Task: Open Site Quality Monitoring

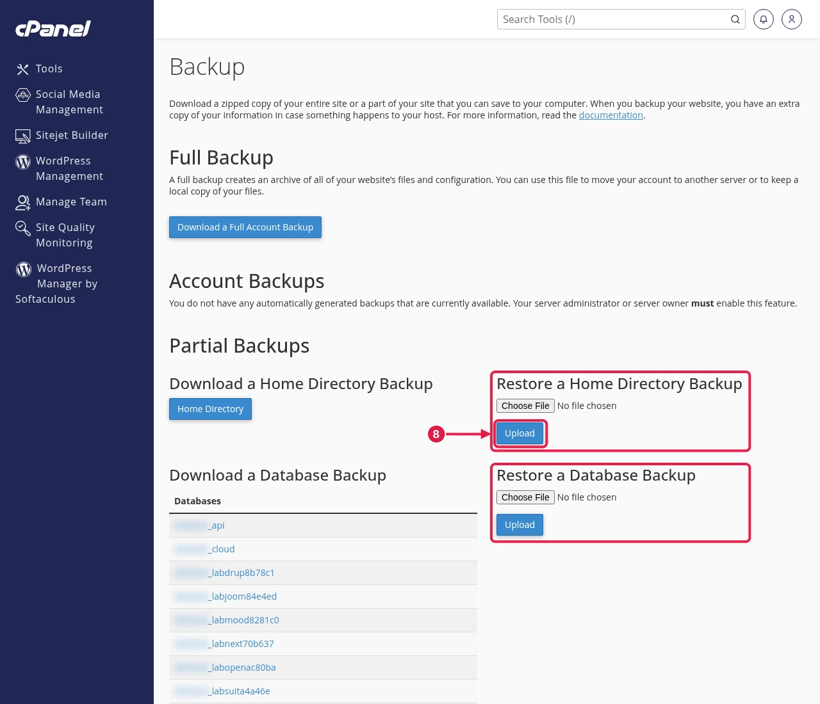Action: point(65,235)
